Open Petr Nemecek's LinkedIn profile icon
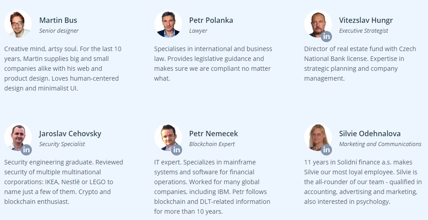 176,150
